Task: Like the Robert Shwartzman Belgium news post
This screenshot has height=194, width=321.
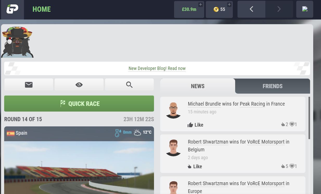Action: pyautogui.click(x=195, y=166)
